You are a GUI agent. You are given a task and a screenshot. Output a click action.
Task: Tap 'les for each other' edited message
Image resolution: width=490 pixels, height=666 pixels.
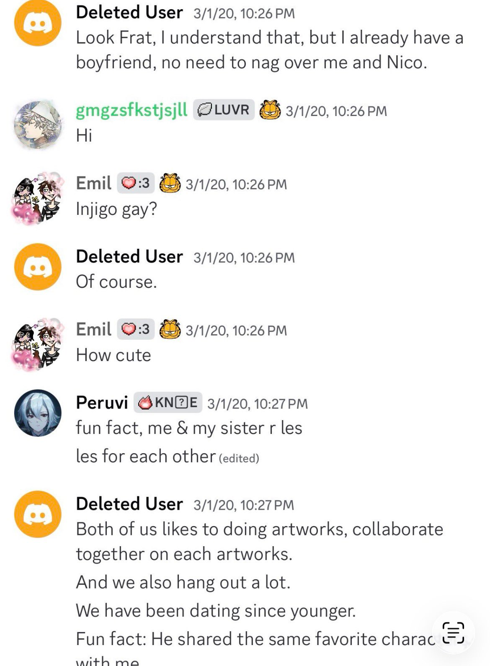[146, 456]
